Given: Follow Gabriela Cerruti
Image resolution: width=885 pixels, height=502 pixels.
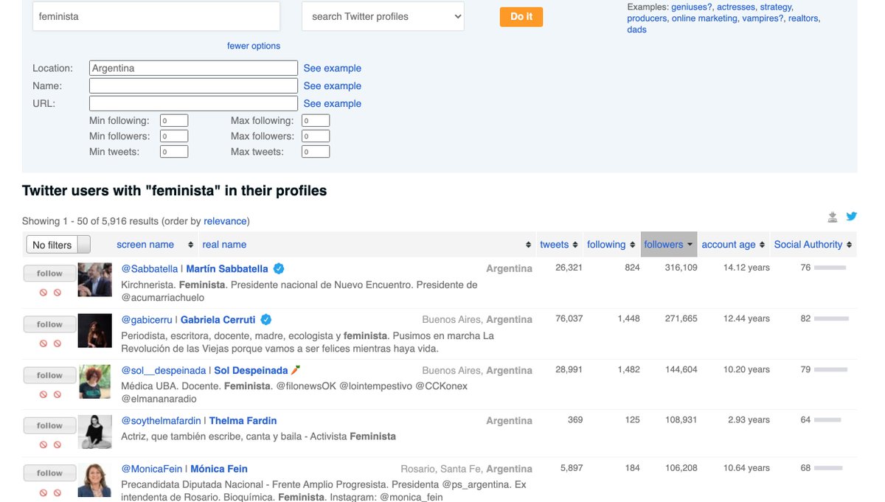Looking at the screenshot, I should point(49,324).
